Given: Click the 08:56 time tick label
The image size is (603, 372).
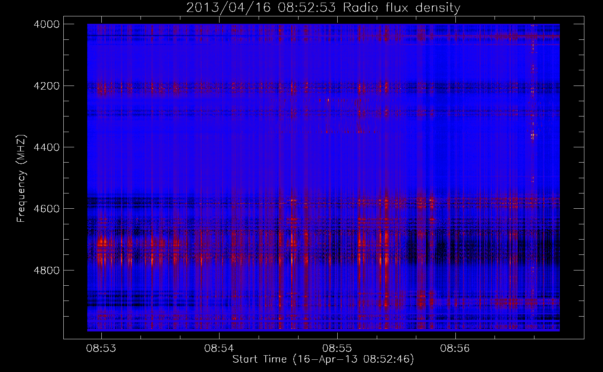Looking at the screenshot, I should coord(455,348).
